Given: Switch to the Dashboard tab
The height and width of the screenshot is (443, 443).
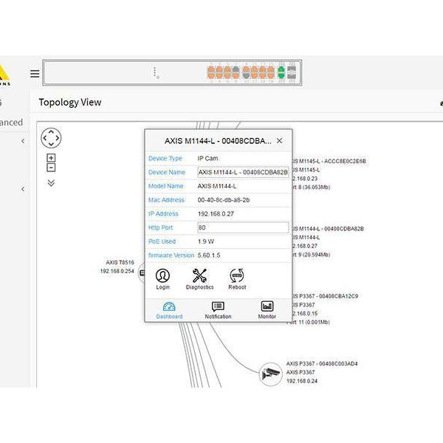Looking at the screenshot, I should click(169, 310).
